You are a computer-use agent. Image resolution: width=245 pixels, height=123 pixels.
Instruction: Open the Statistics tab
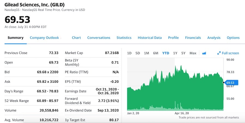coord(124,38)
